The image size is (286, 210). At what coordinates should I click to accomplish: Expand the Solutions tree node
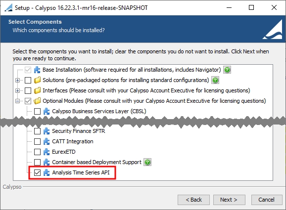click(18, 80)
